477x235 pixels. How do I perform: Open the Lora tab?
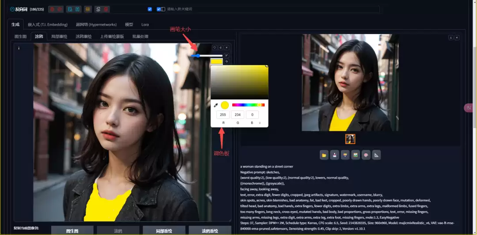(145, 24)
